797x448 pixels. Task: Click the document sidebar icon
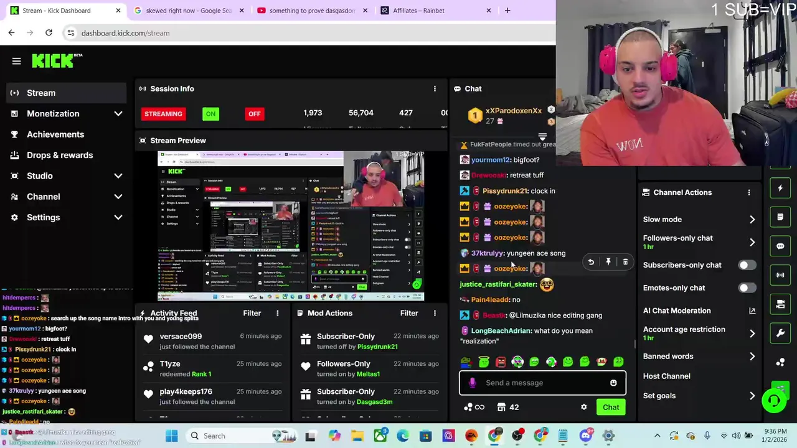(x=780, y=217)
